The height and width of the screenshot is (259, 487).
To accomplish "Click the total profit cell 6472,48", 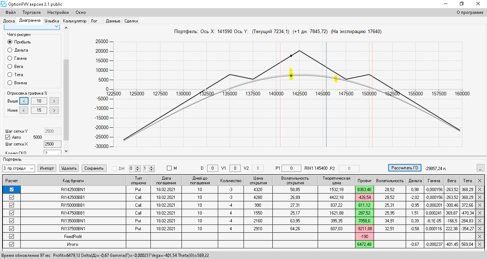I will (x=364, y=244).
